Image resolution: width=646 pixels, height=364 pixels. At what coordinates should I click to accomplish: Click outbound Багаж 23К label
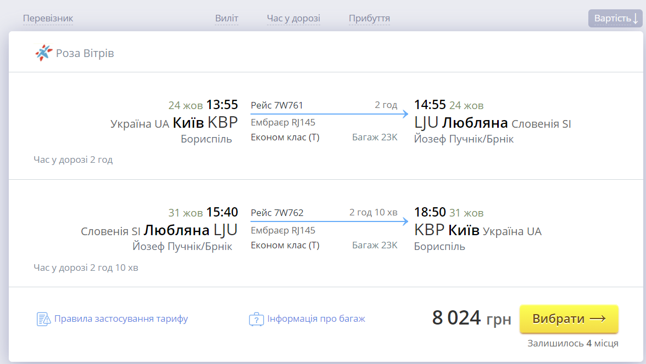pyautogui.click(x=375, y=138)
